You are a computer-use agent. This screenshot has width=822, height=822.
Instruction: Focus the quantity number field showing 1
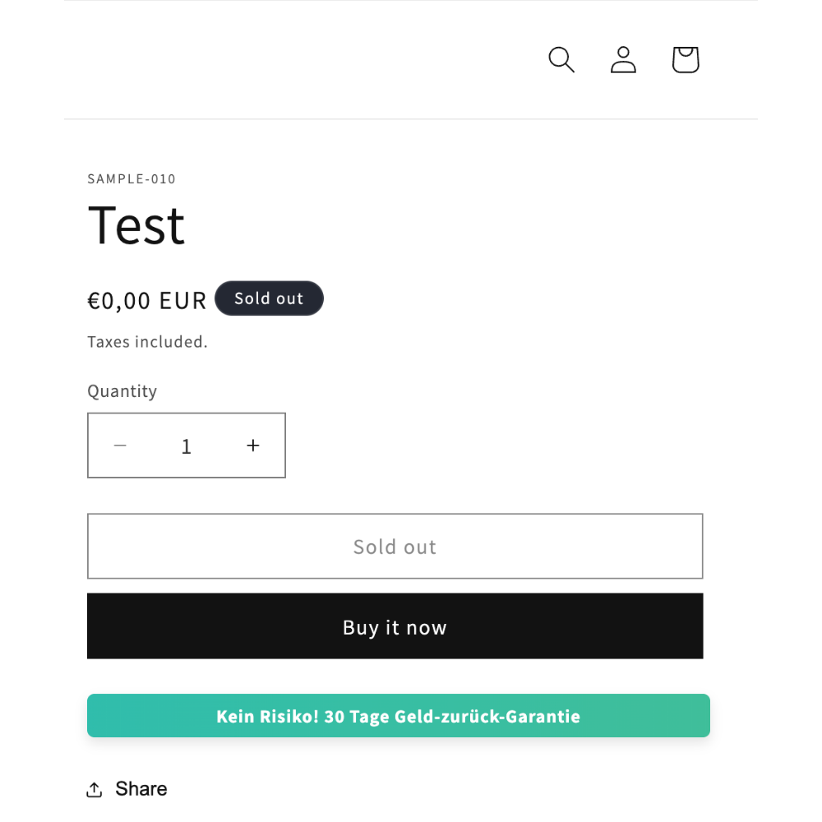point(186,446)
